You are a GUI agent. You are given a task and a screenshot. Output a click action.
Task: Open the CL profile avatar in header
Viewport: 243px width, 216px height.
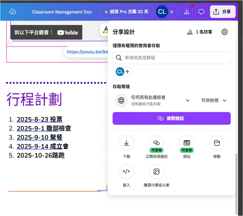point(162,11)
